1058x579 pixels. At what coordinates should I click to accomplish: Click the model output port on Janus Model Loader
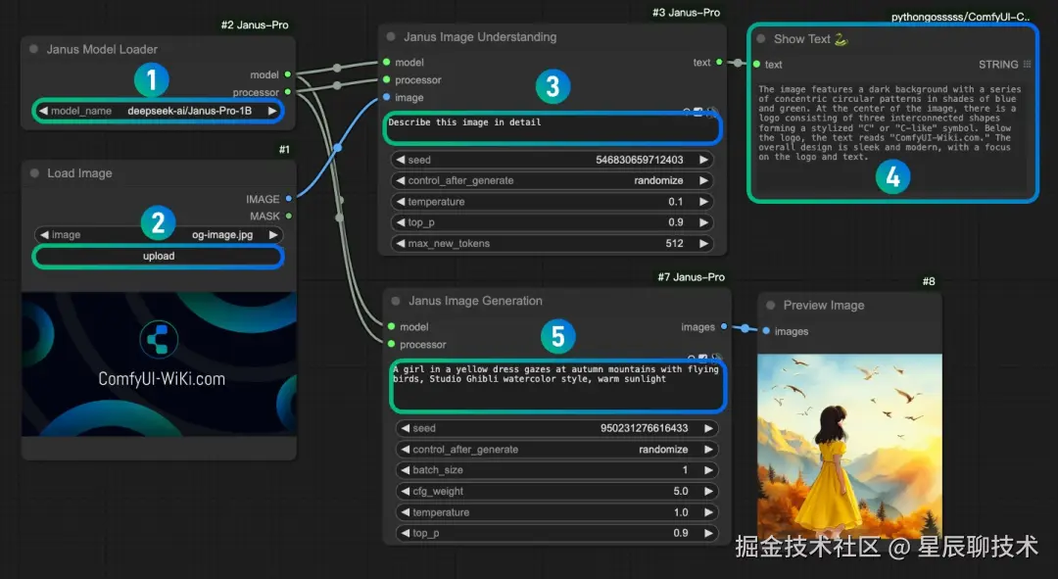point(288,74)
